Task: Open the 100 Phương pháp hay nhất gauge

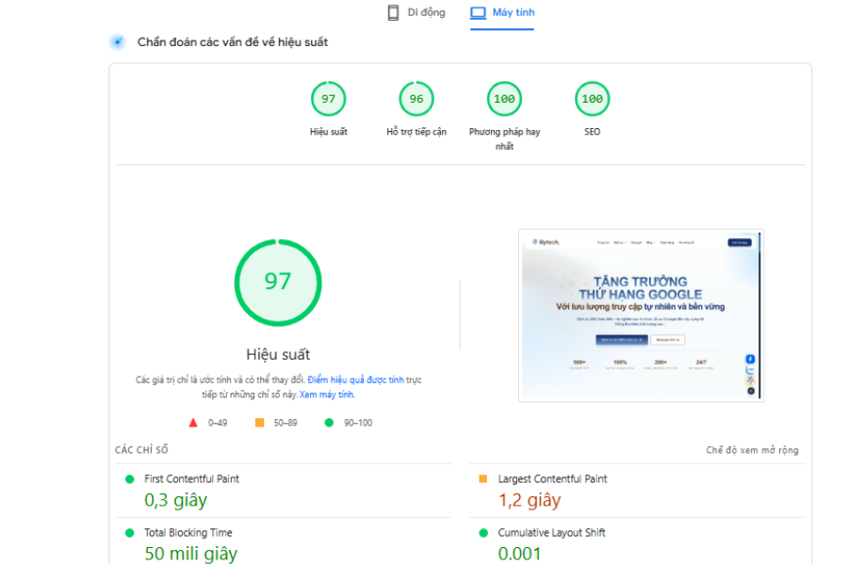Action: coord(504,99)
